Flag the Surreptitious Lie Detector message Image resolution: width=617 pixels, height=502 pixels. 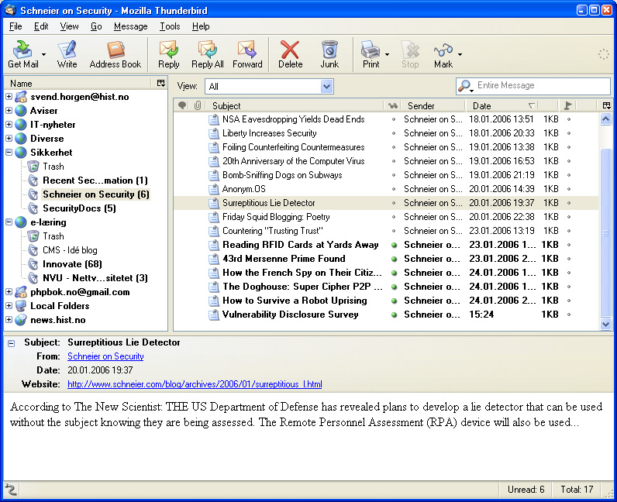tap(569, 203)
